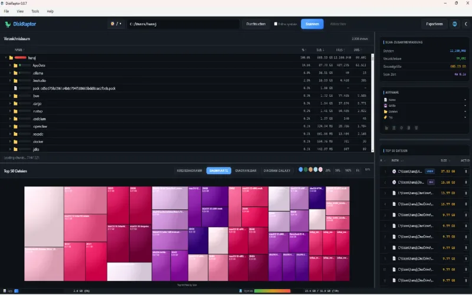Click the folder icon beside Dateien in Auswahl
The width and height of the screenshot is (472, 295).
pos(386,112)
